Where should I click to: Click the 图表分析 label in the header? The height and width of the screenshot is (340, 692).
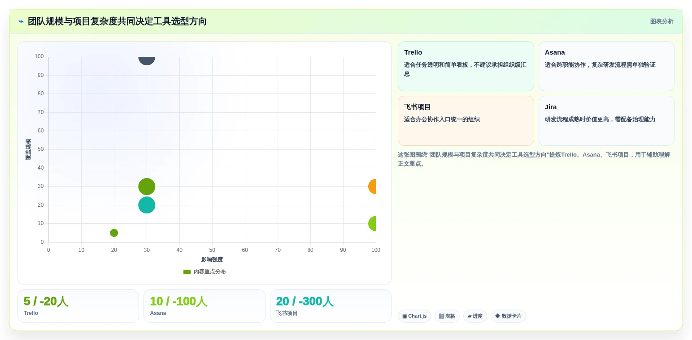point(662,21)
